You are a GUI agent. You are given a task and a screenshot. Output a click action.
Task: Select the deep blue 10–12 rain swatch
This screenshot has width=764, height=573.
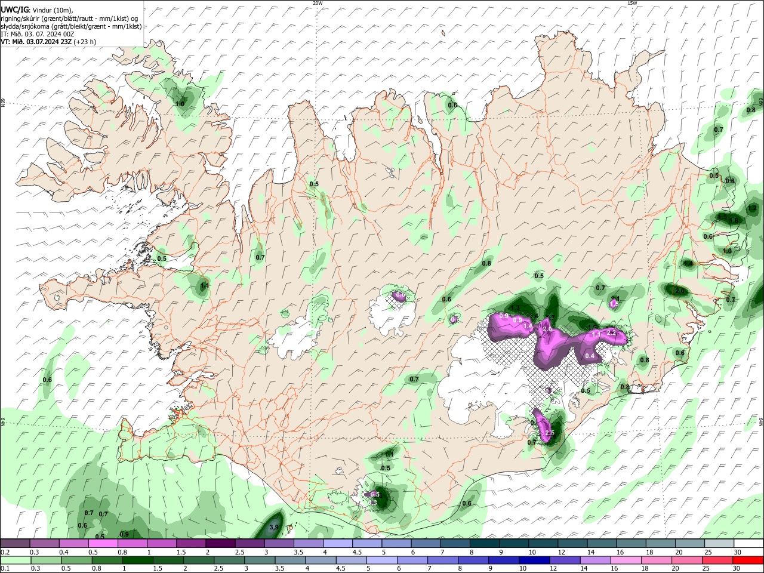pyautogui.click(x=534, y=560)
